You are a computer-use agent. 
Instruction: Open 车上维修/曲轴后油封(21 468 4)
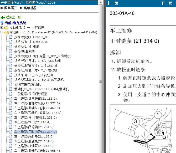[x=37, y=151]
